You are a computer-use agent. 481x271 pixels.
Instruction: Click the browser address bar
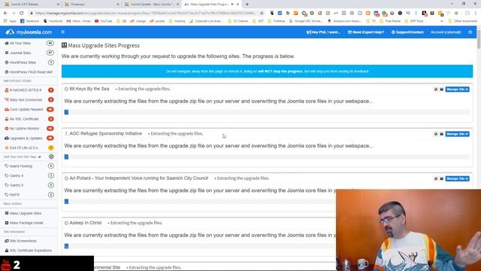pos(145,13)
